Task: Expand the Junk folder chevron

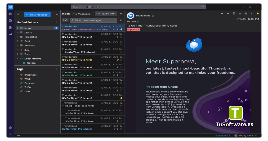Action: pyautogui.click(x=18, y=50)
